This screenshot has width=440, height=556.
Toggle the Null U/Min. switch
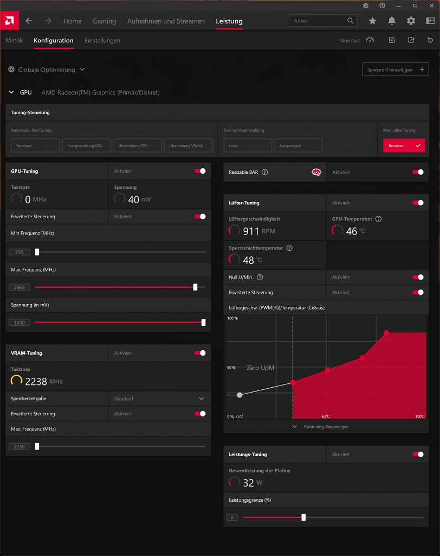point(418,277)
